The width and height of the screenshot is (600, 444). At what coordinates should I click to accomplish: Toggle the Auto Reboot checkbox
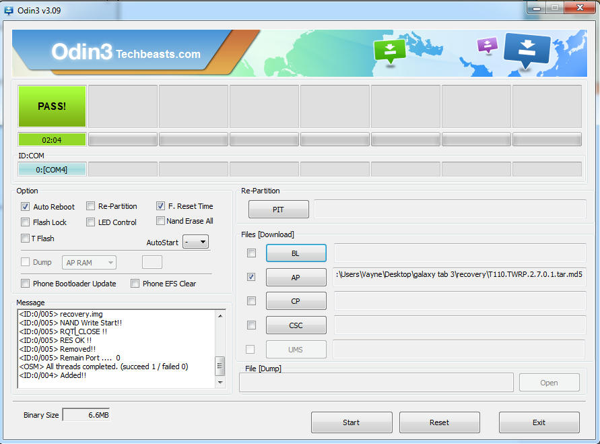[x=26, y=207]
